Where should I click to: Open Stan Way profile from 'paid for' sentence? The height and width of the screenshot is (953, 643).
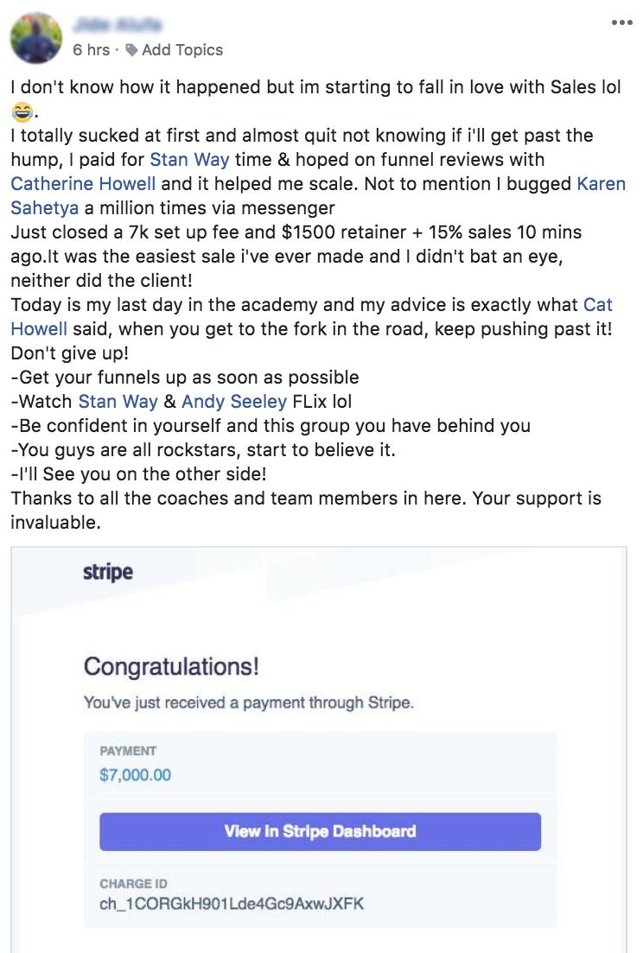[189, 159]
